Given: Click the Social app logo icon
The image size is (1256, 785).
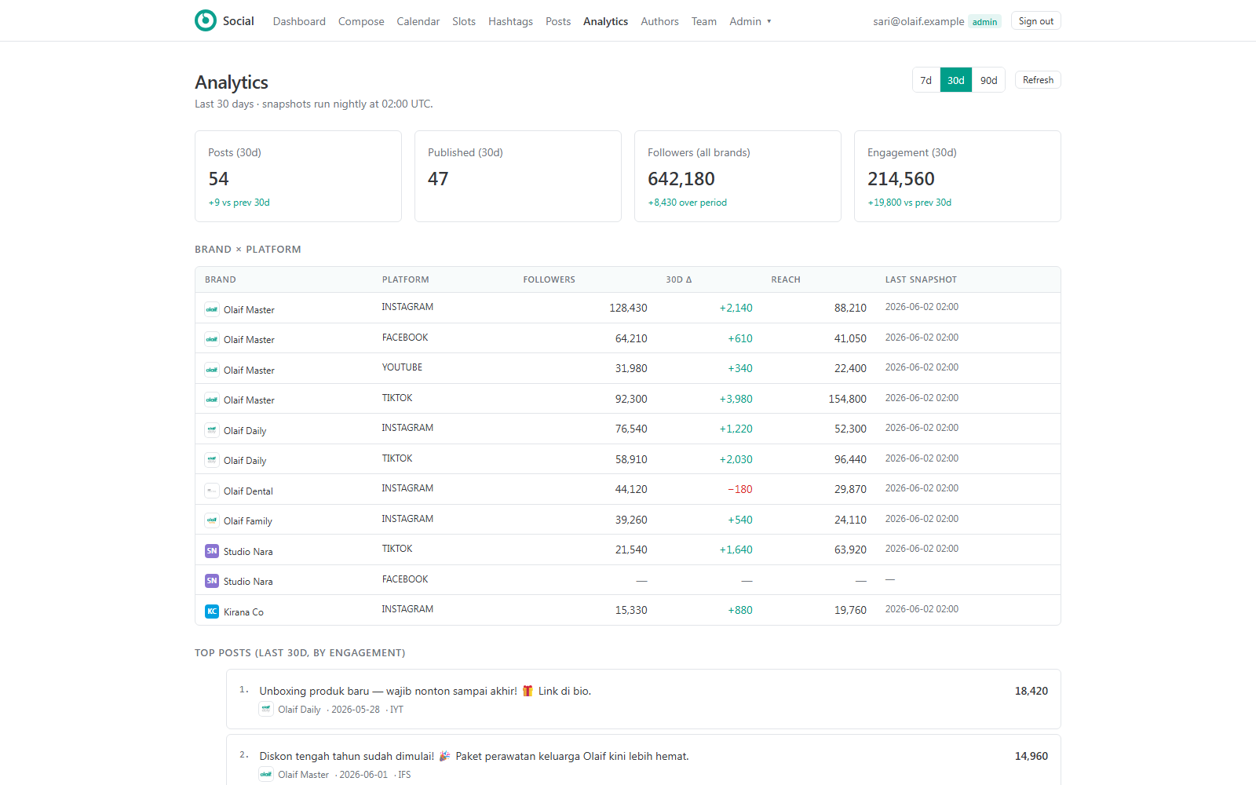Looking at the screenshot, I should (206, 20).
